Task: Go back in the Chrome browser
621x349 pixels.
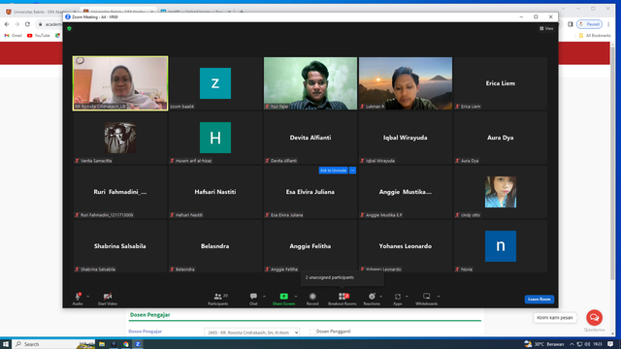Action: point(7,24)
